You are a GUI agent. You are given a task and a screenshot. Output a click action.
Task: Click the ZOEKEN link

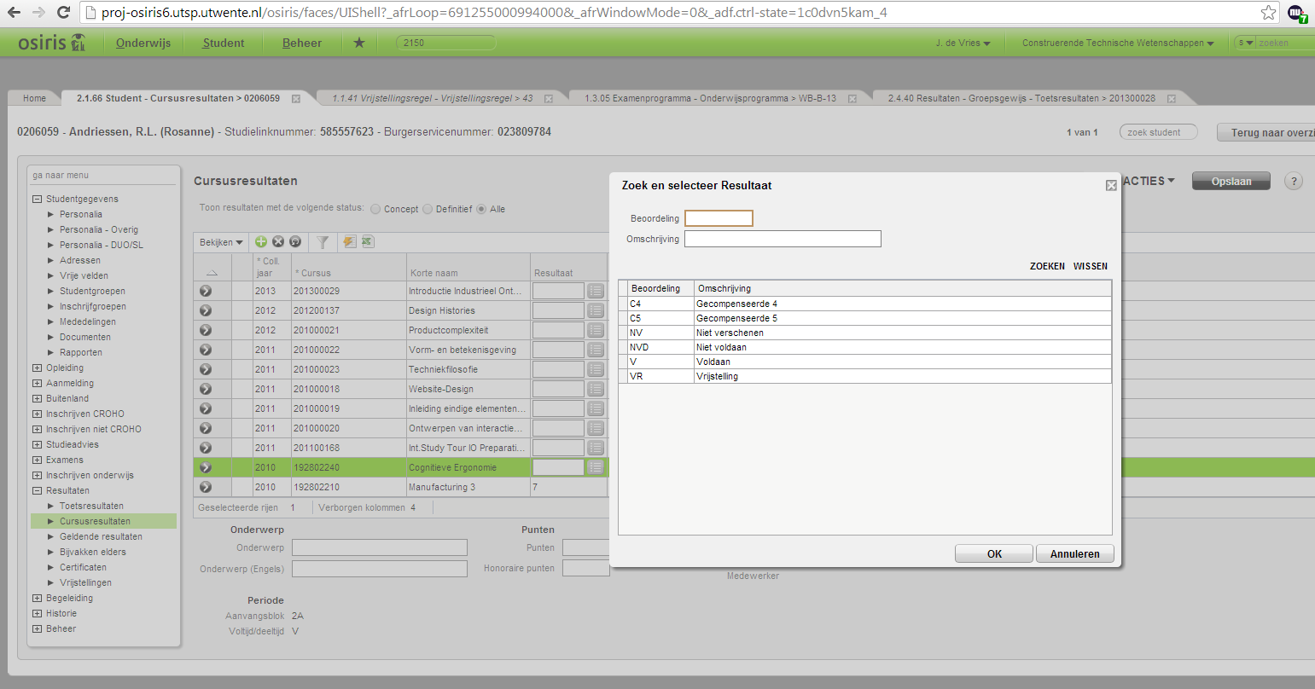pos(1047,266)
